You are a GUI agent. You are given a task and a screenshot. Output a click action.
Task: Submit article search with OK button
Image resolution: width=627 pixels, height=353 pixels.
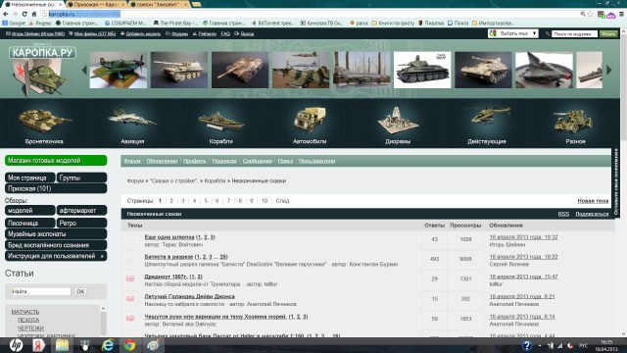tap(80, 292)
